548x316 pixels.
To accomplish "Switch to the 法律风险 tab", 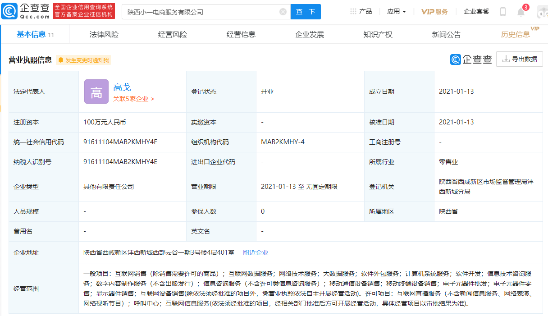I will pos(104,35).
